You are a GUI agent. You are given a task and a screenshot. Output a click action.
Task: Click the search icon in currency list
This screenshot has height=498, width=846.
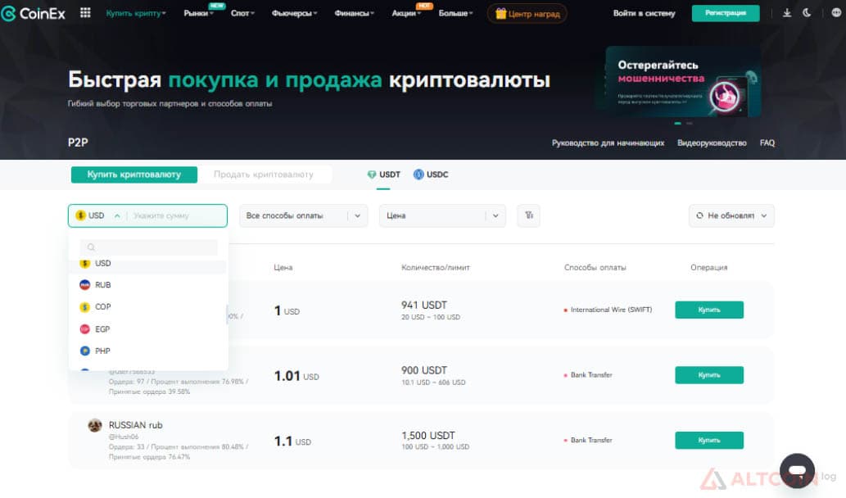pos(91,247)
